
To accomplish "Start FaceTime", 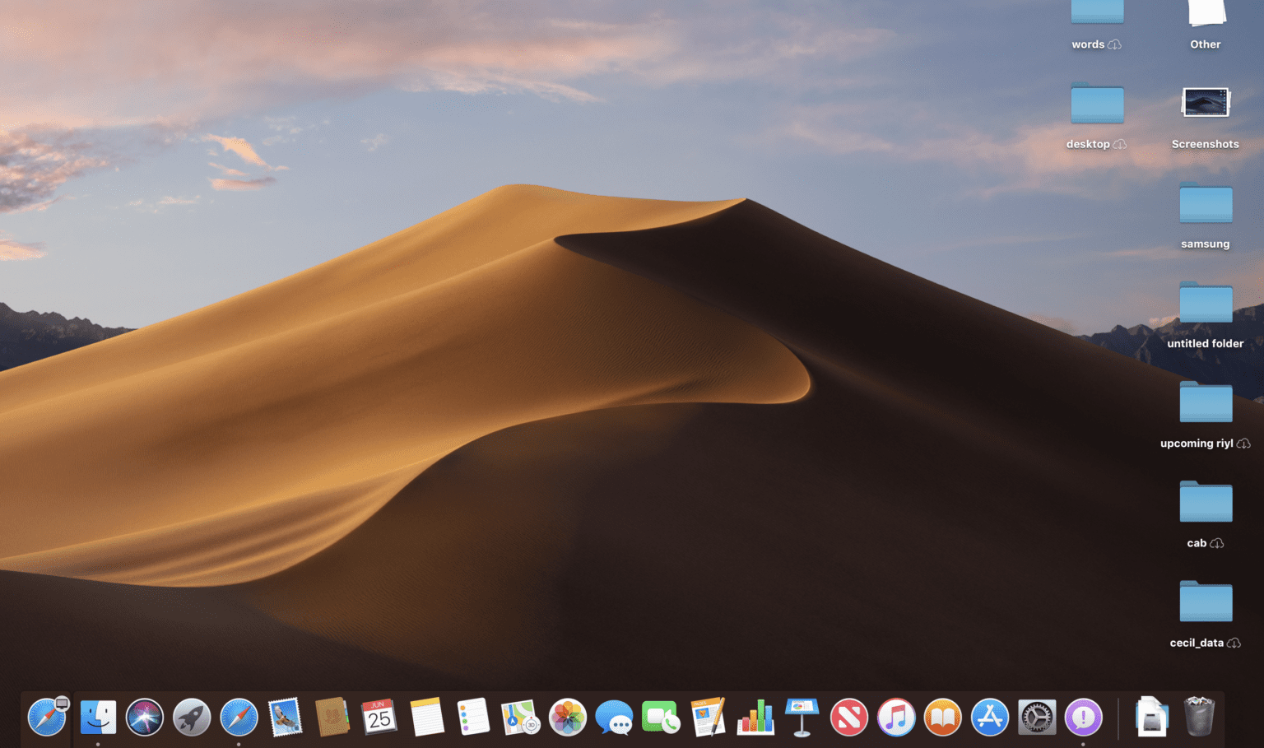I will pyautogui.click(x=662, y=717).
